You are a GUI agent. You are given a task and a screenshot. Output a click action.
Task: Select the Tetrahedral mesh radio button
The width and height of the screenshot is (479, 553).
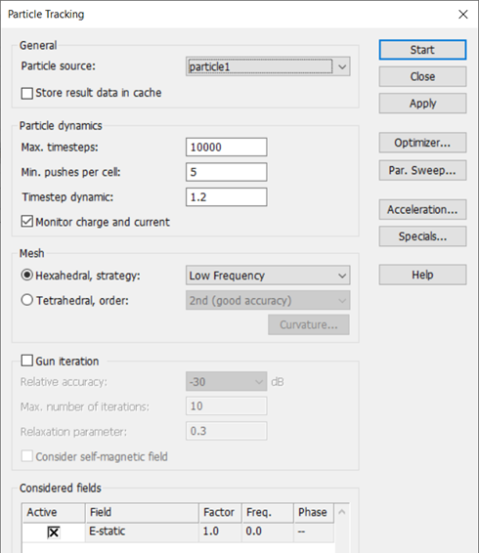[27, 300]
